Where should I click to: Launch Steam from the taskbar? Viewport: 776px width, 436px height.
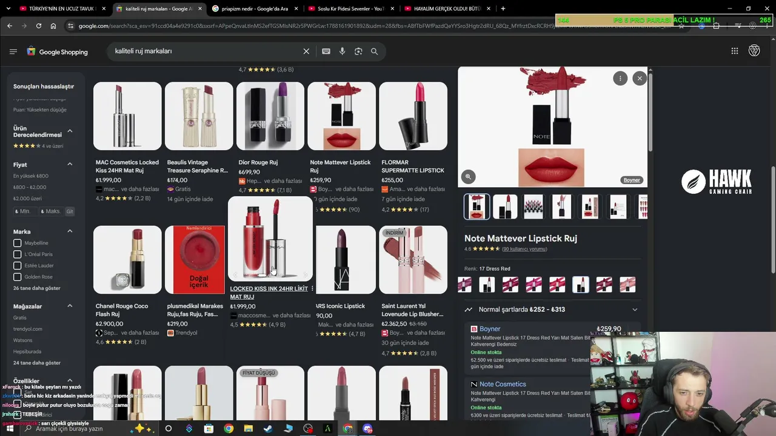(268, 429)
